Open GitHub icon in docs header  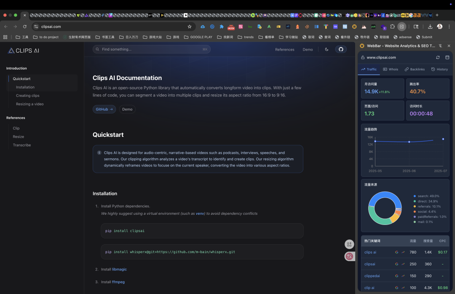341,49
